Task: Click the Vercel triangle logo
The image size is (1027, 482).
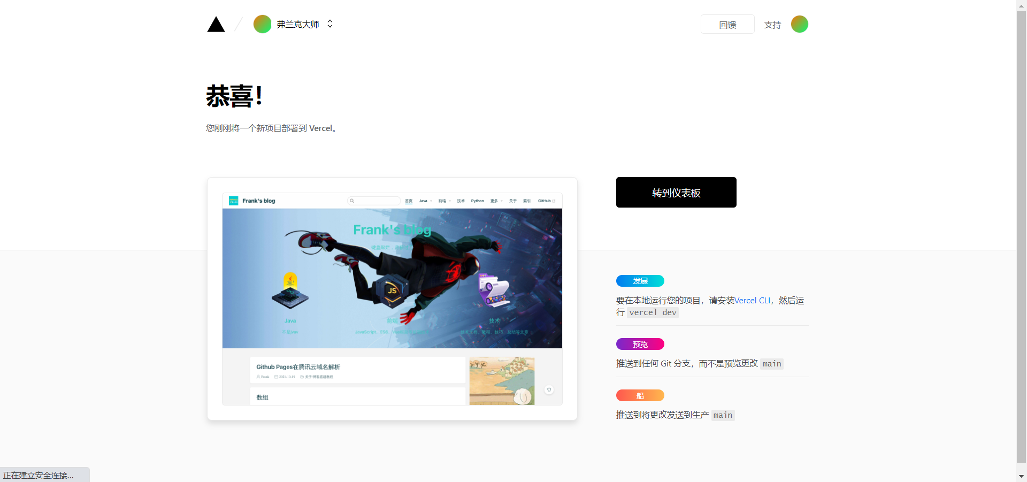Action: coord(216,25)
